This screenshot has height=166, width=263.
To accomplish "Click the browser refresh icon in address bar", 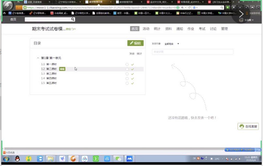I will (x=189, y=8).
